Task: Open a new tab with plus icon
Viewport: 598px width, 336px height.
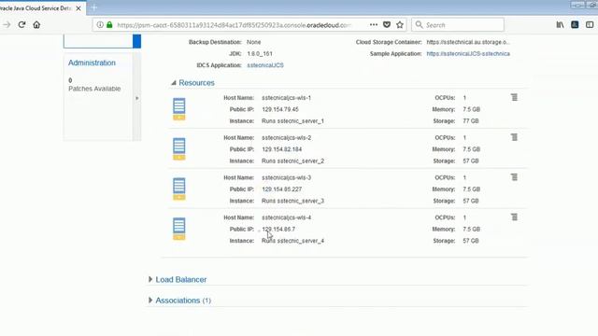Action: click(93, 7)
